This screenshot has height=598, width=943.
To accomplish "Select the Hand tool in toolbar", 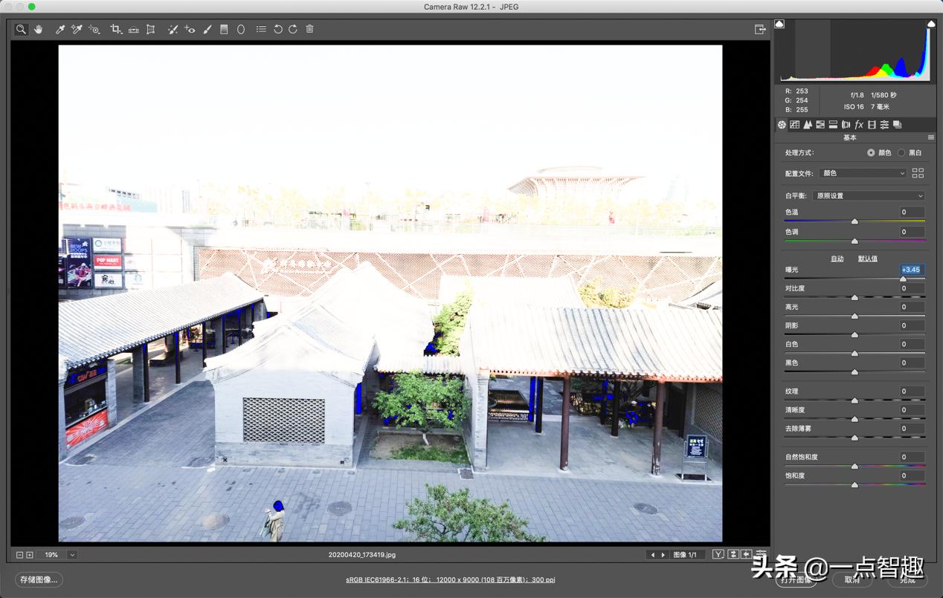I will pos(38,29).
